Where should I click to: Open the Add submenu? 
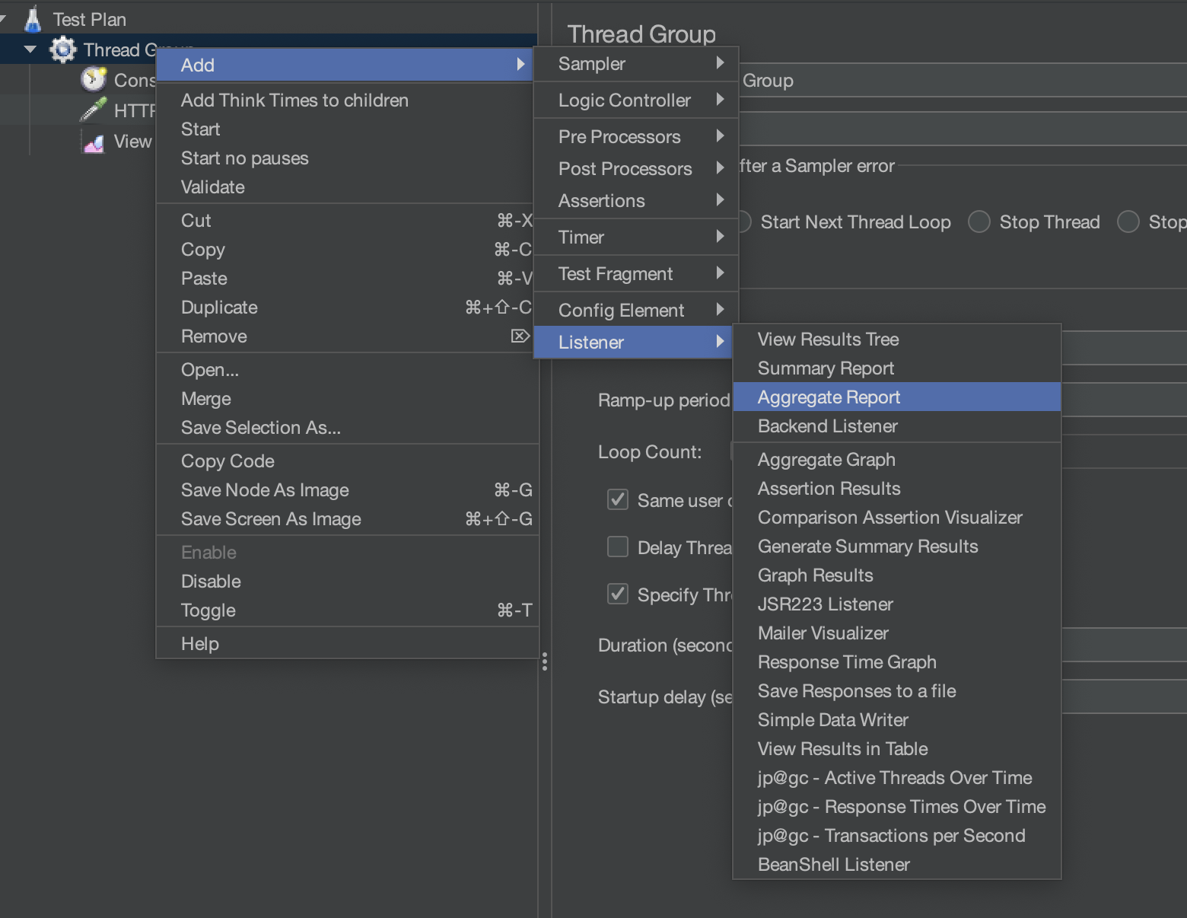point(346,65)
